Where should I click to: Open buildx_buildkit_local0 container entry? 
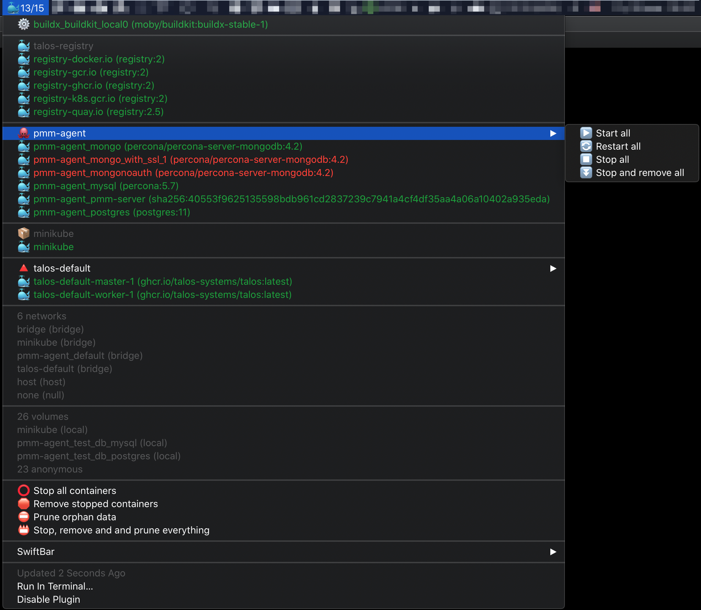(x=284, y=25)
